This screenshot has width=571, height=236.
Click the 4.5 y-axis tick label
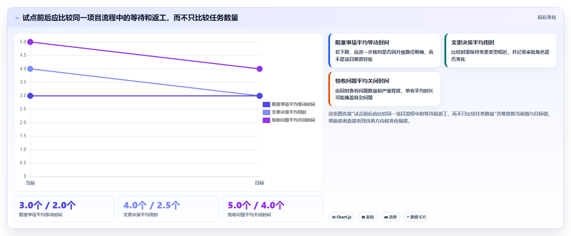(x=23, y=55)
